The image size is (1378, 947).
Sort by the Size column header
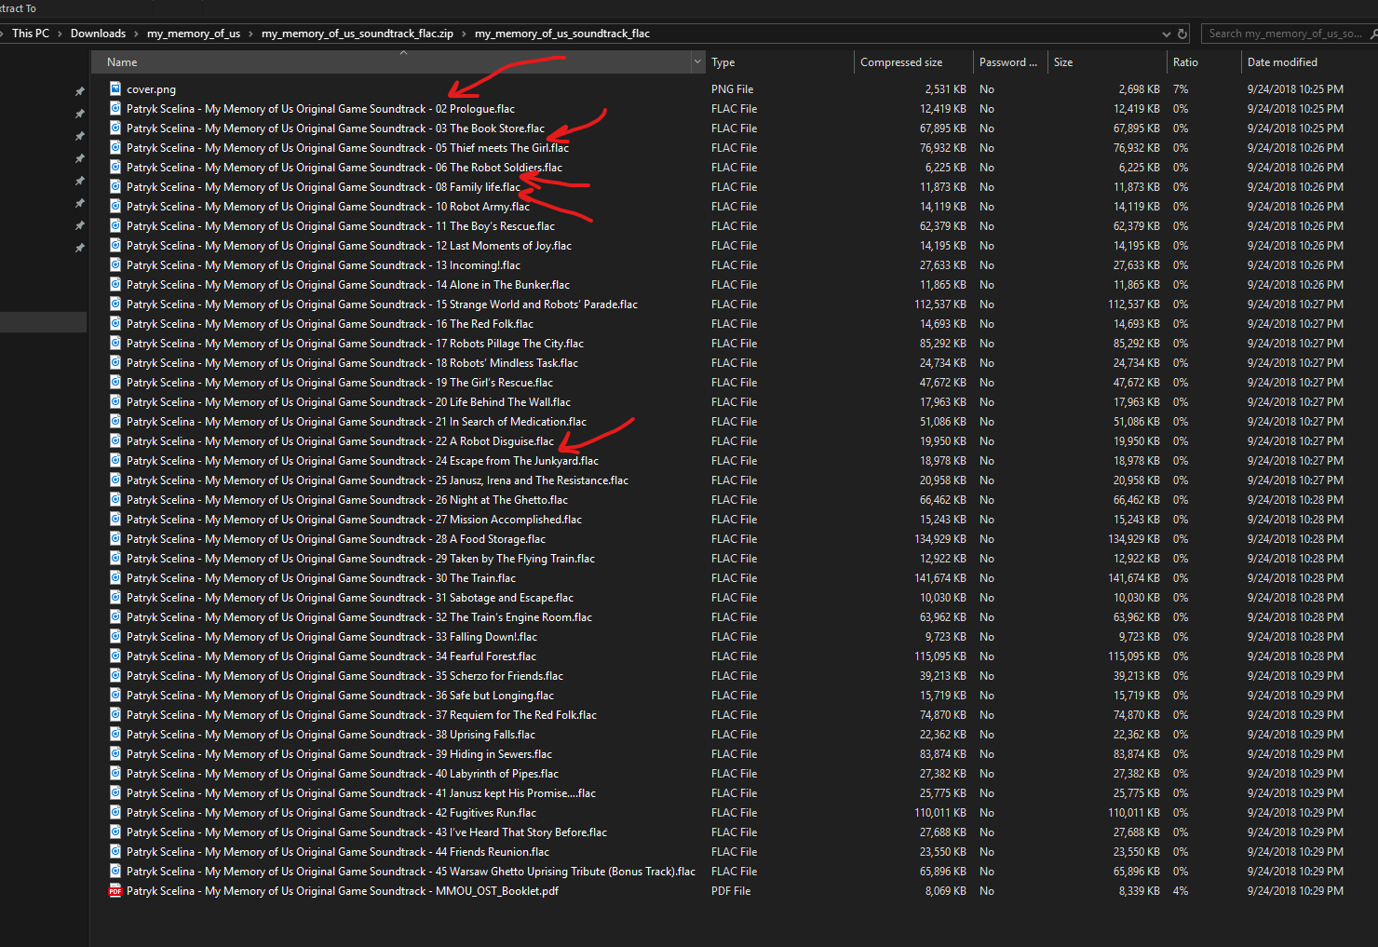[x=1107, y=62]
